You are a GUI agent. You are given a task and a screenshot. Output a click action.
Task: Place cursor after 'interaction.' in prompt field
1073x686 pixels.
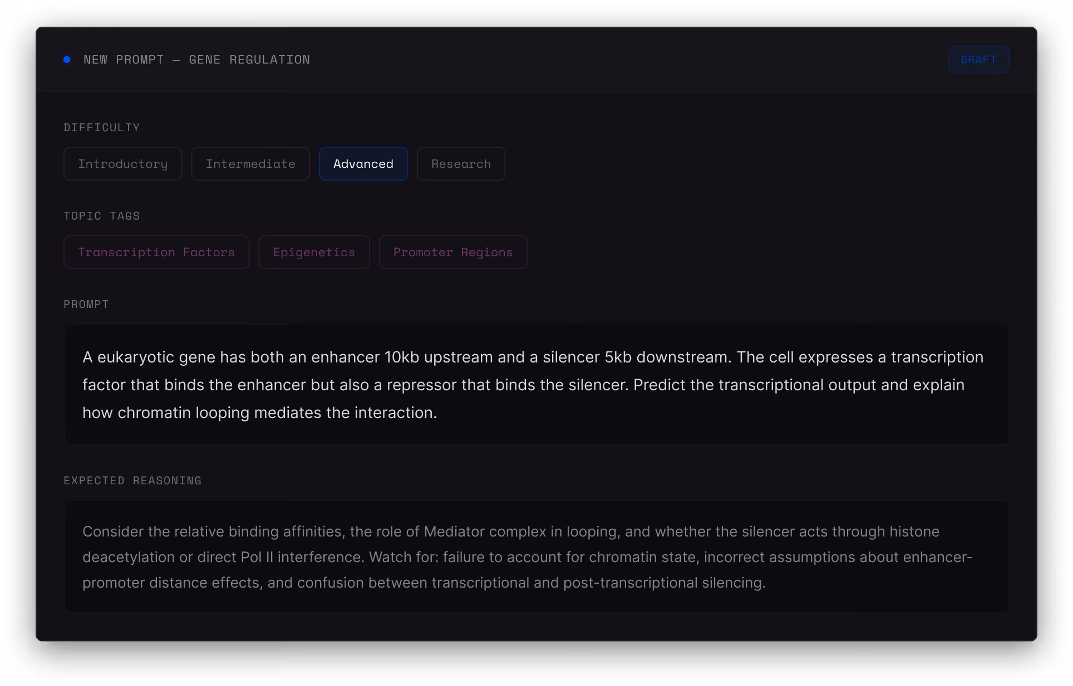[438, 412]
